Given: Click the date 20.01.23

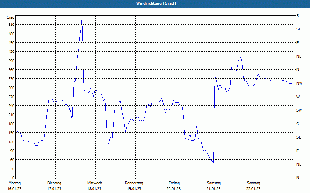Looking at the screenshot, I should point(174,189).
